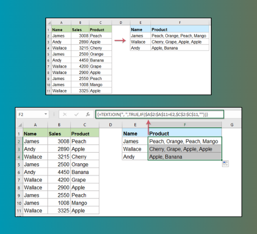Select column F header in upper spreadsheet
This screenshot has height=234, width=257.
point(180,22)
